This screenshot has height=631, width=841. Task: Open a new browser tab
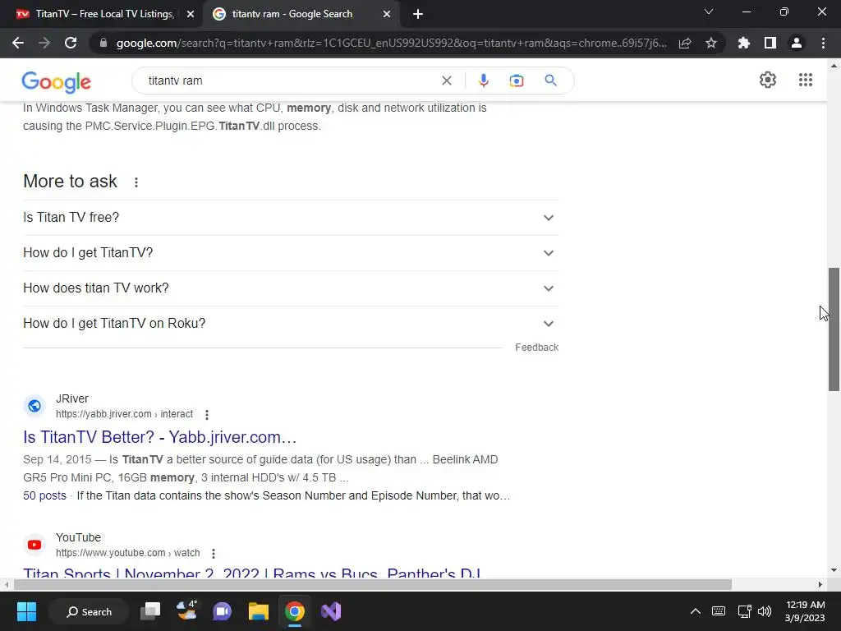point(418,15)
